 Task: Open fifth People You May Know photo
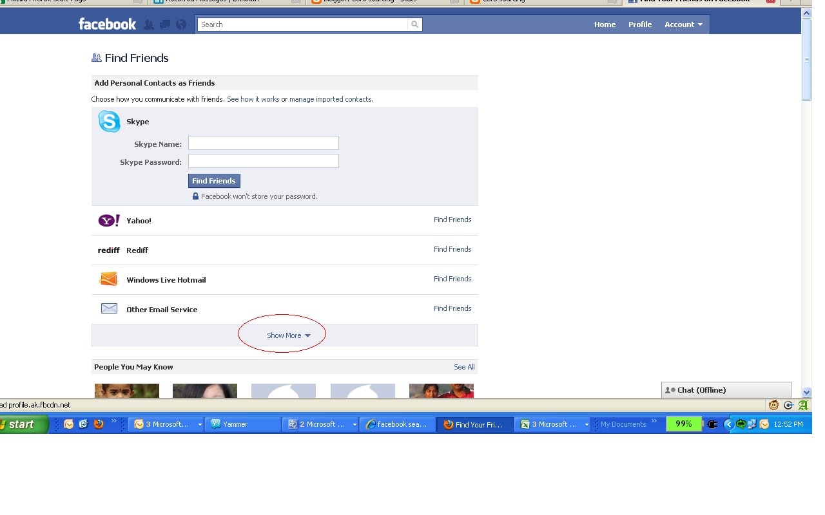pyautogui.click(x=442, y=390)
